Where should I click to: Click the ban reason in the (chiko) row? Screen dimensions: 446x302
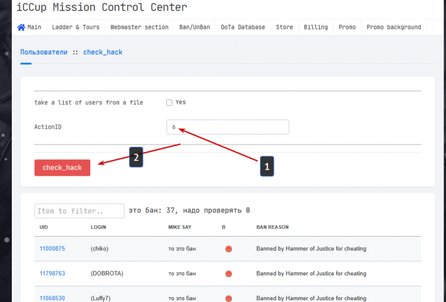pyautogui.click(x=311, y=248)
